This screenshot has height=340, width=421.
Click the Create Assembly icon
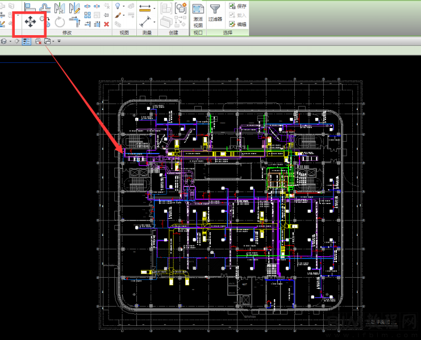166,8
